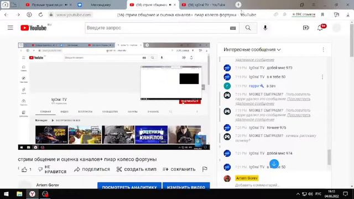The width and height of the screenshot is (354, 199).
Task: Click СОЗДАТЬ КЛИП button
Action: pyautogui.click(x=137, y=170)
